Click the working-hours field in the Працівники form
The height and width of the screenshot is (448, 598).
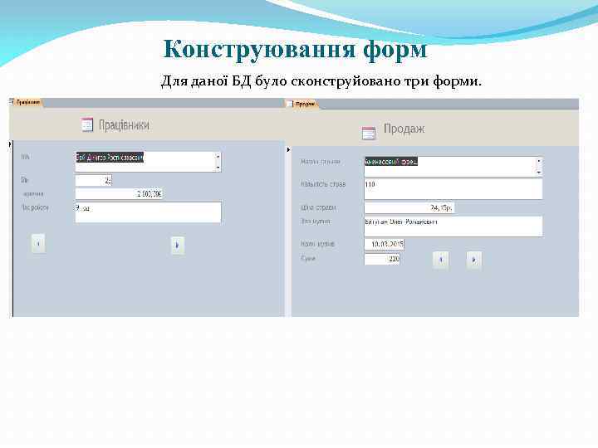coord(148,212)
